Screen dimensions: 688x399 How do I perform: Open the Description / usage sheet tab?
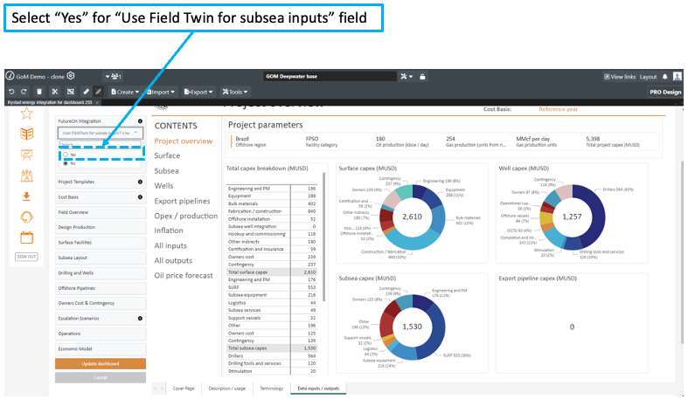[x=226, y=389]
